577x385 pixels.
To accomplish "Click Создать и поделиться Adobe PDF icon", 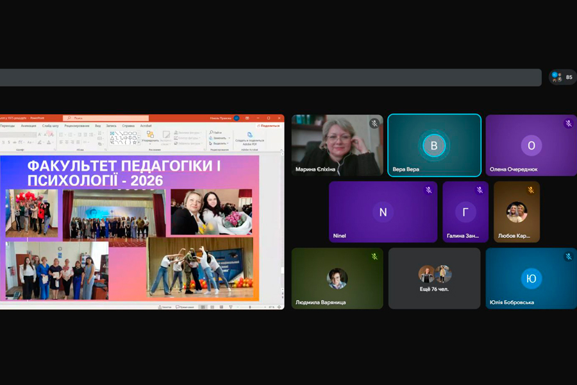I will [249, 135].
